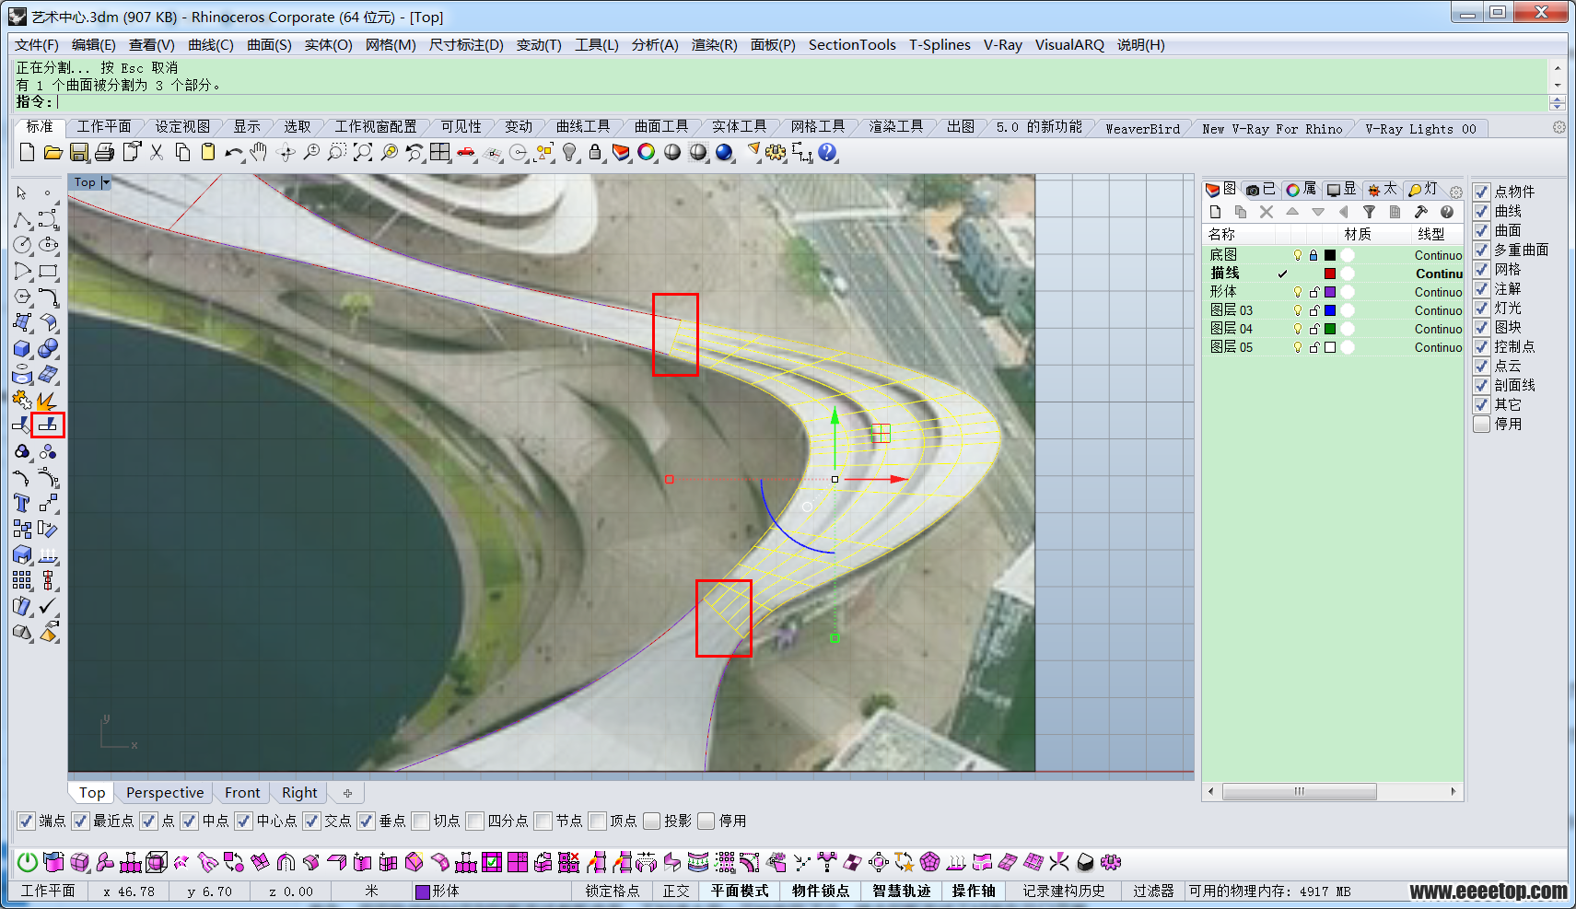Image resolution: width=1576 pixels, height=909 pixels.
Task: Toggle 正交 ortho mode in status bar
Action: (676, 891)
